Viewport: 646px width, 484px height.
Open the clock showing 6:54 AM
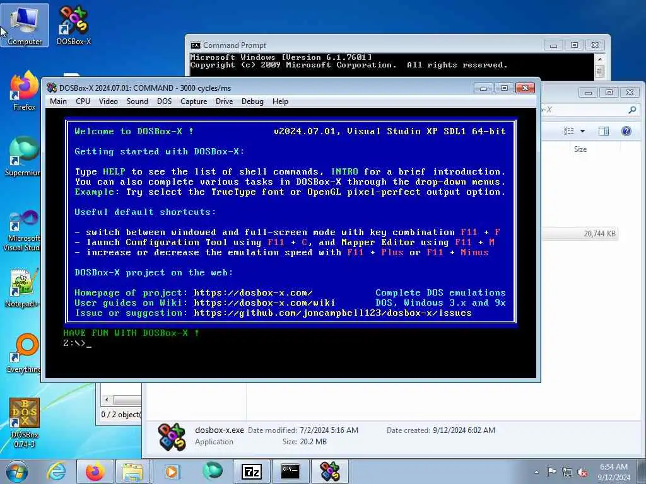tap(613, 472)
